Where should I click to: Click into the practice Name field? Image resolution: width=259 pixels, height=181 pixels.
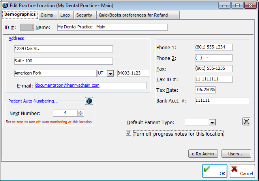tap(112, 27)
